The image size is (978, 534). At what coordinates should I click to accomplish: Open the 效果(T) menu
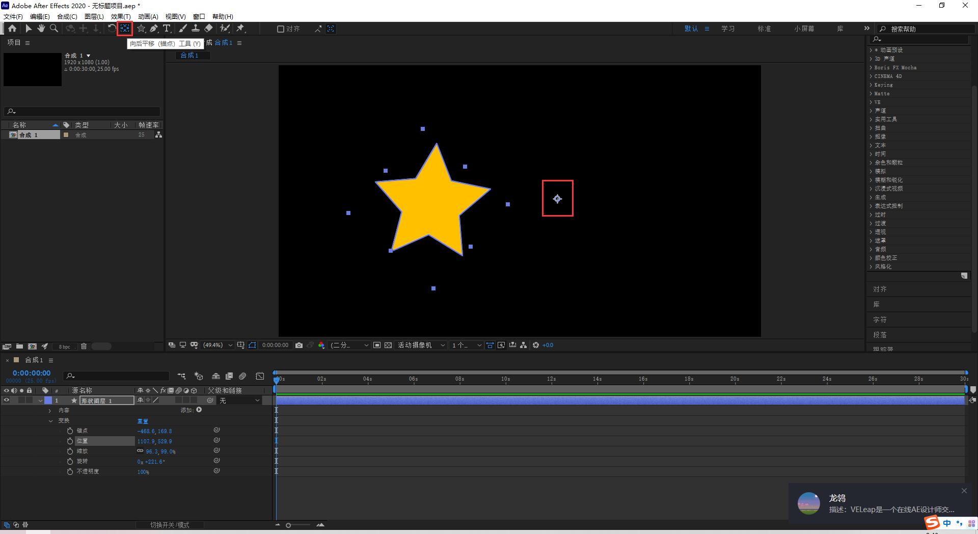click(x=121, y=16)
